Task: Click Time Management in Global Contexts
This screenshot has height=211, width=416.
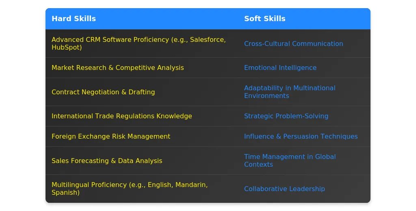Action: pos(290,161)
